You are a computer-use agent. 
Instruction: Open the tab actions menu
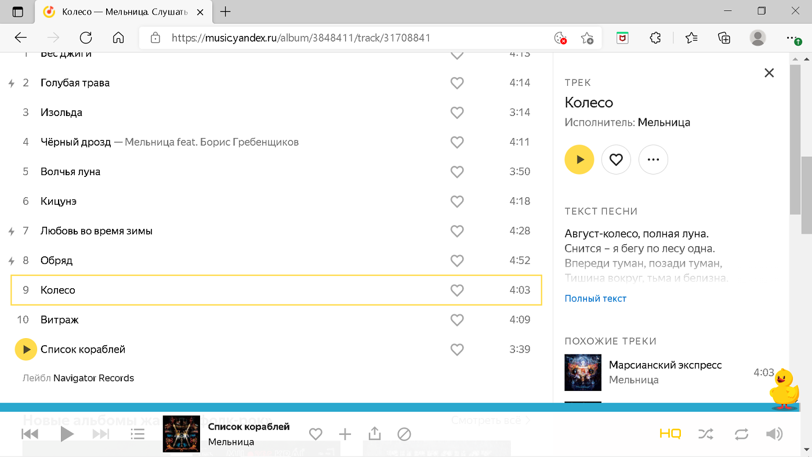[18, 12]
